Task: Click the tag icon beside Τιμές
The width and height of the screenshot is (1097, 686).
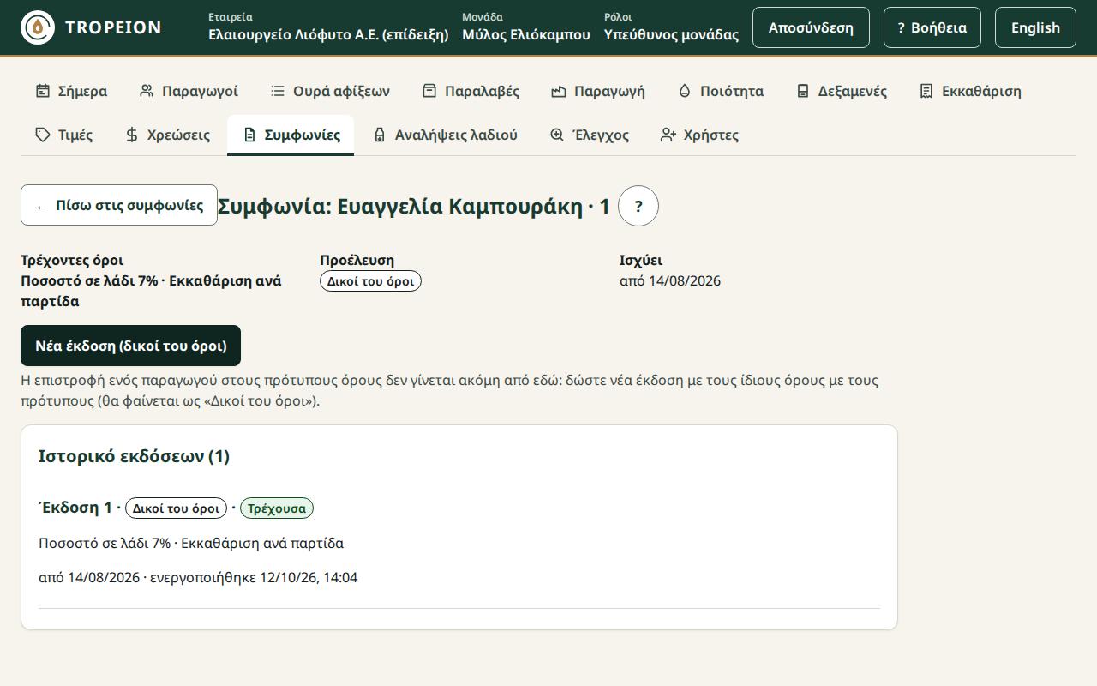Action: [43, 135]
